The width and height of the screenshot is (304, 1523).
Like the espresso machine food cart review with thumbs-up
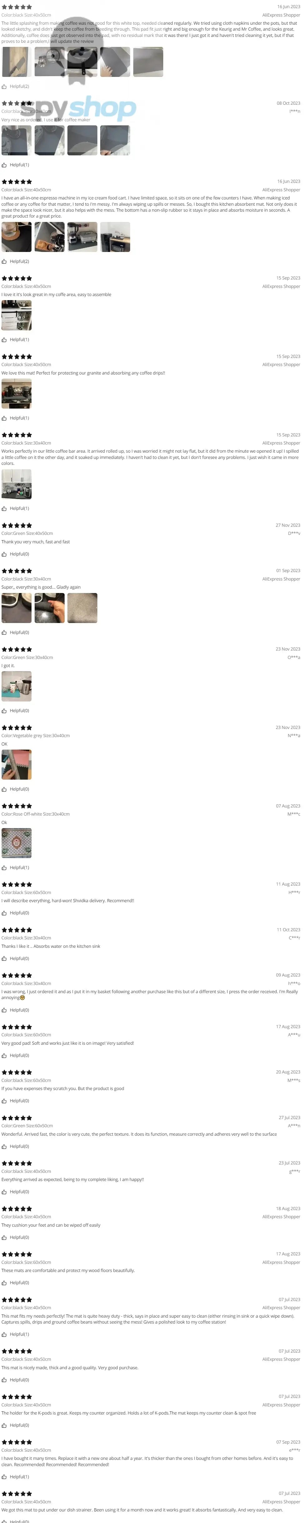coord(4,261)
